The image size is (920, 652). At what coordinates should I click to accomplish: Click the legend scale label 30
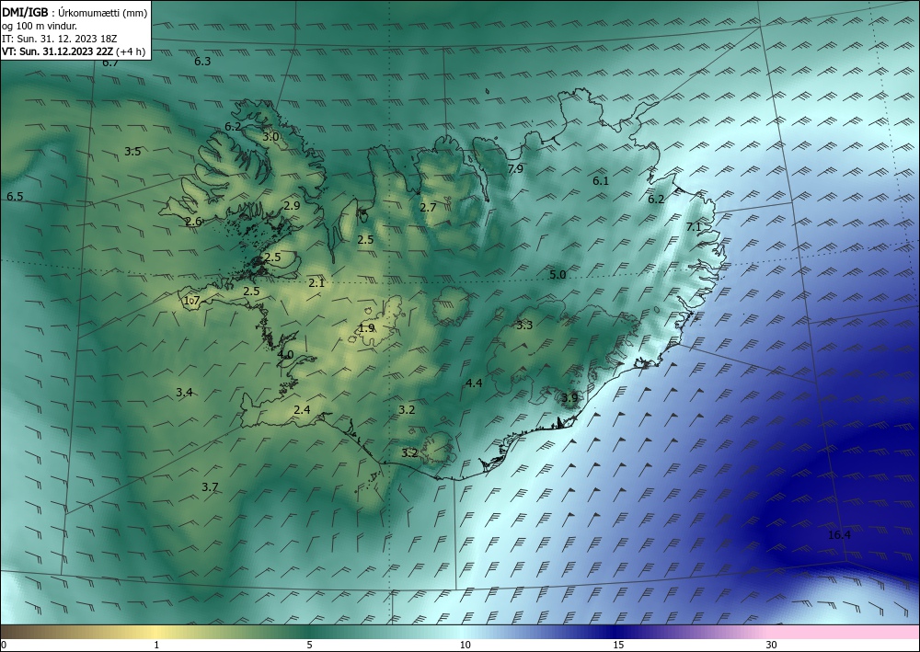[x=771, y=645]
